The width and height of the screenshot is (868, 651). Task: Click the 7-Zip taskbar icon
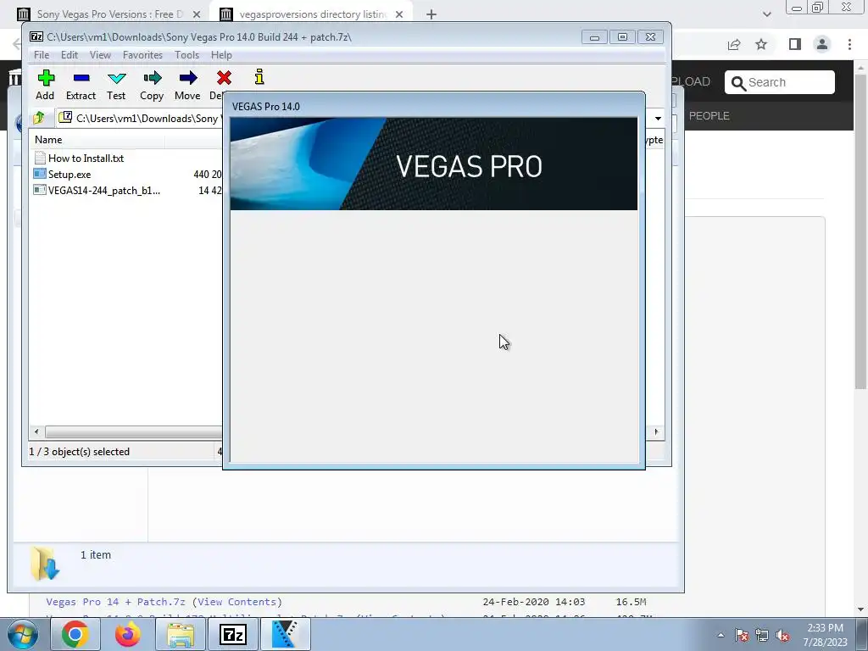[232, 634]
